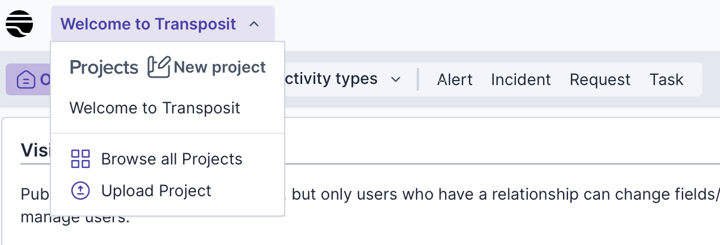Filter by the Alert activity type
The image size is (720, 245).
tap(455, 80)
